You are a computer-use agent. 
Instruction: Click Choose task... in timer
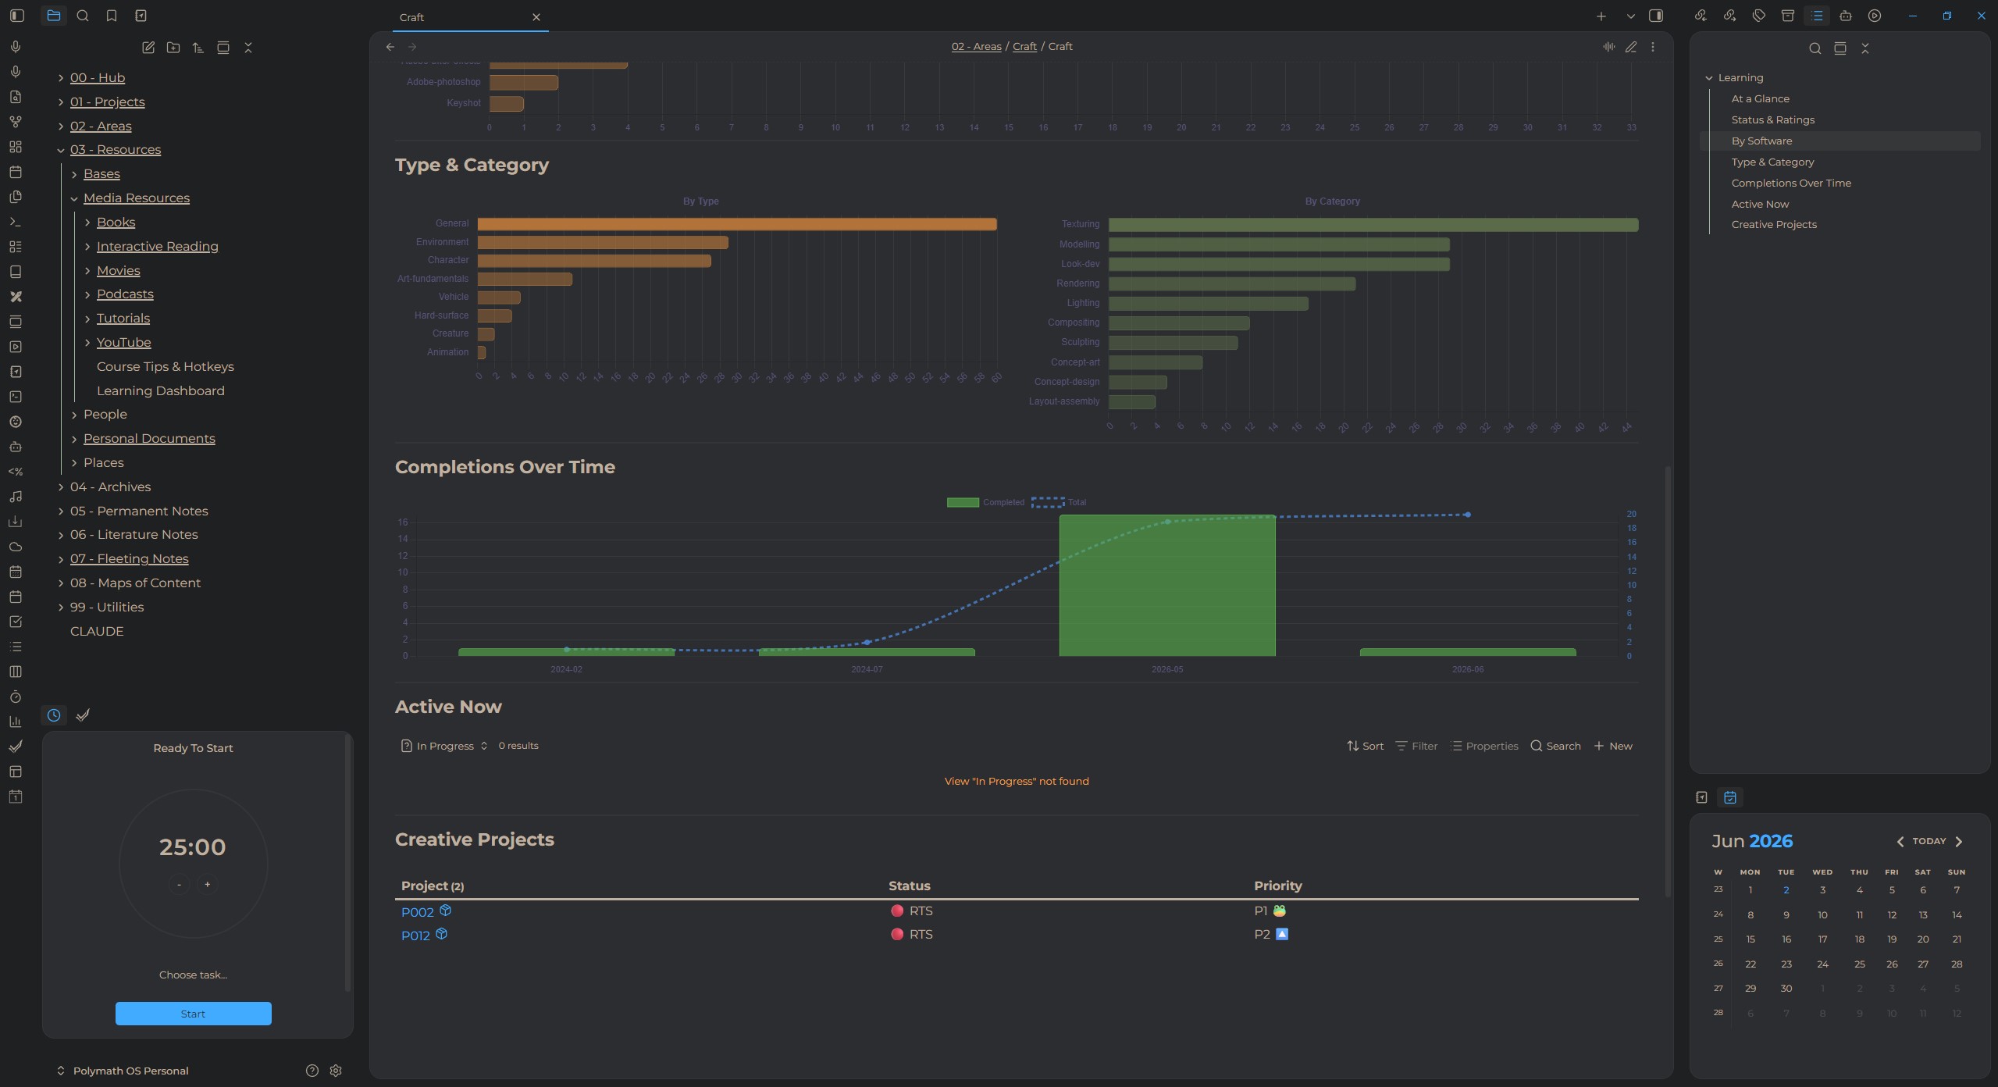(193, 975)
